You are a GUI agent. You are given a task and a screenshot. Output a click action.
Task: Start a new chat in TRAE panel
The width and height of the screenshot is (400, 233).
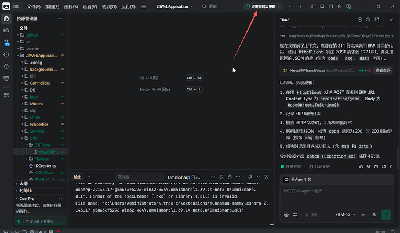(x=359, y=20)
